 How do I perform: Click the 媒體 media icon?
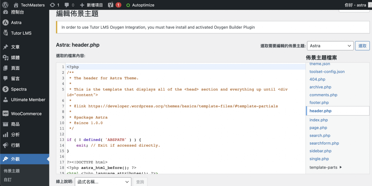click(5, 58)
